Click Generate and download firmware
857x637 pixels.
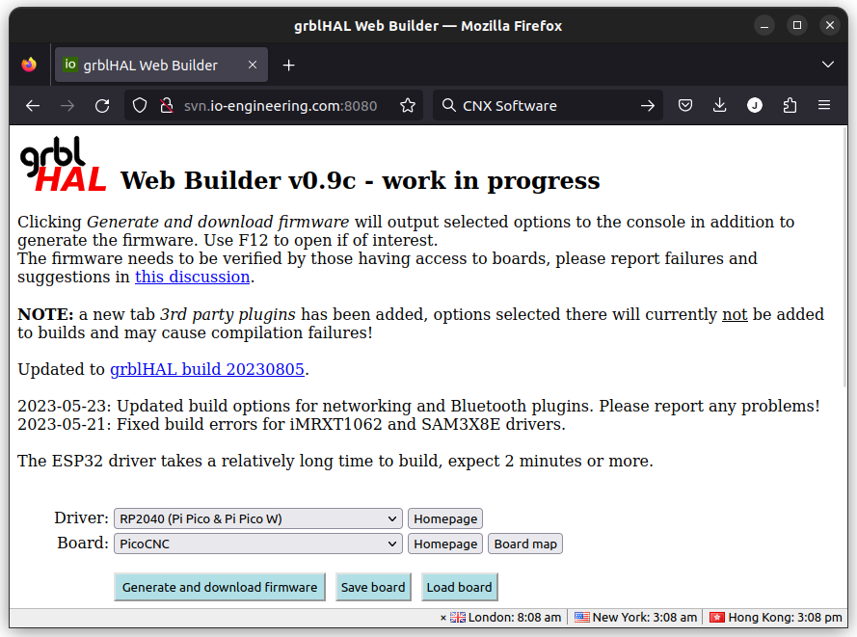[220, 587]
